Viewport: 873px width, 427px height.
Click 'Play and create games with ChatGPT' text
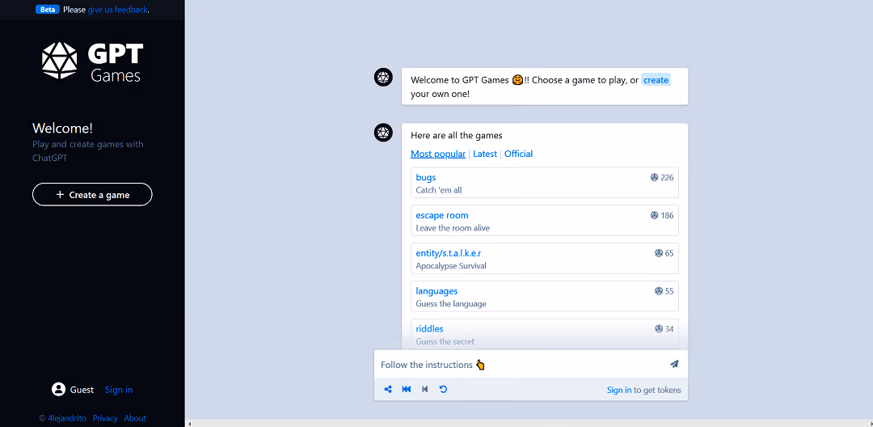click(87, 151)
